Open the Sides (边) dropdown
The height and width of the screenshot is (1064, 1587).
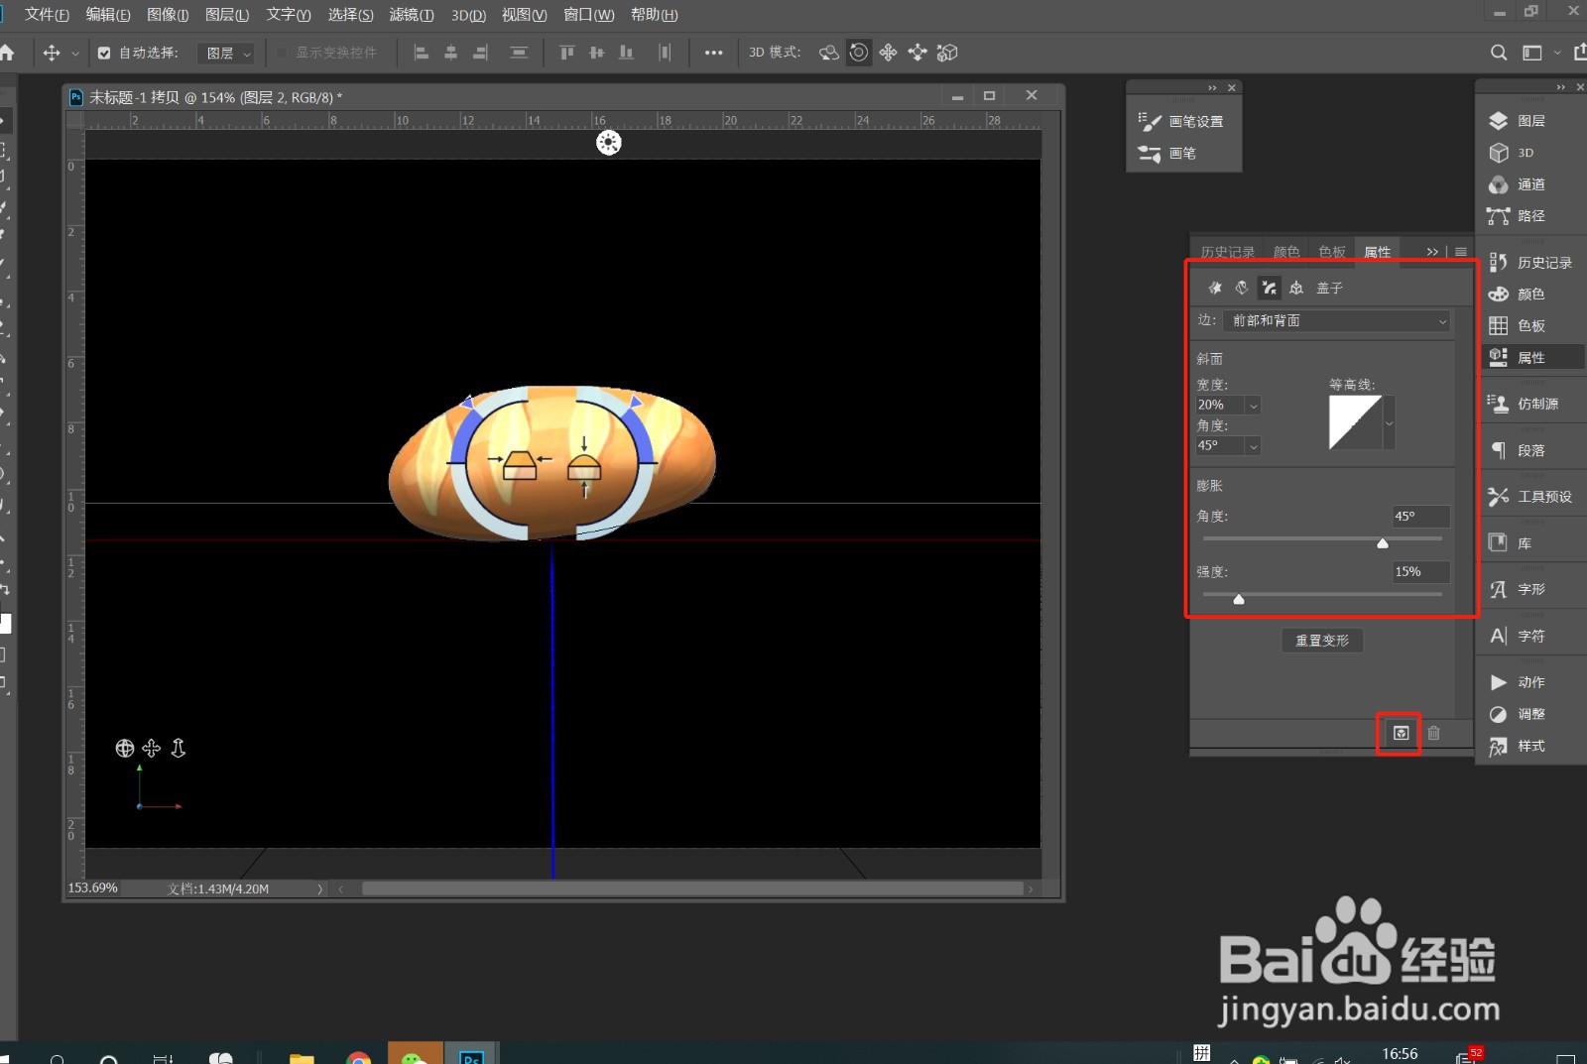pyautogui.click(x=1337, y=320)
